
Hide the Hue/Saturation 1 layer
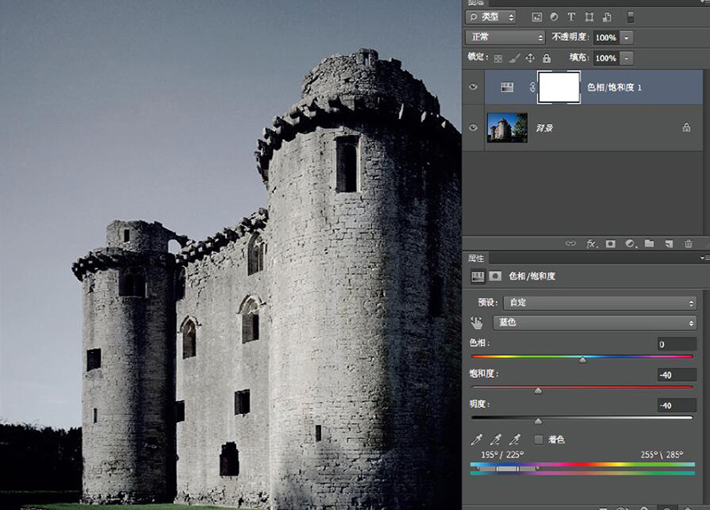pyautogui.click(x=473, y=87)
